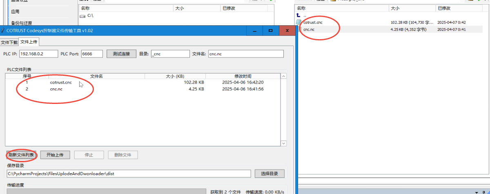490x194 pixels.
Task: Sort PLC list by 修改时间 header
Action: 243,76
